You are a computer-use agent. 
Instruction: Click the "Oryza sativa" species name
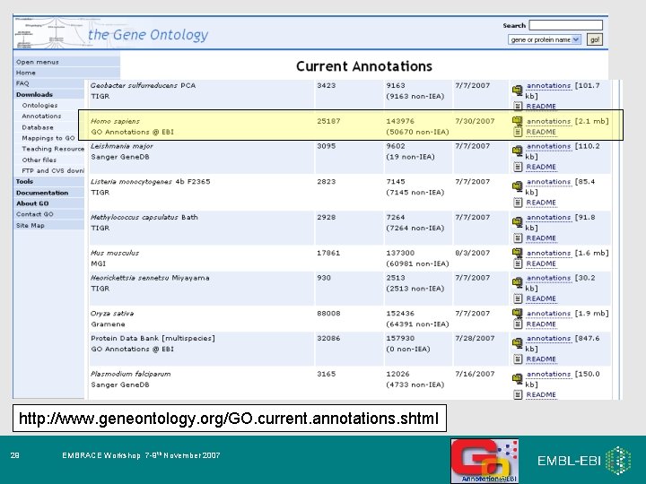tap(112, 313)
